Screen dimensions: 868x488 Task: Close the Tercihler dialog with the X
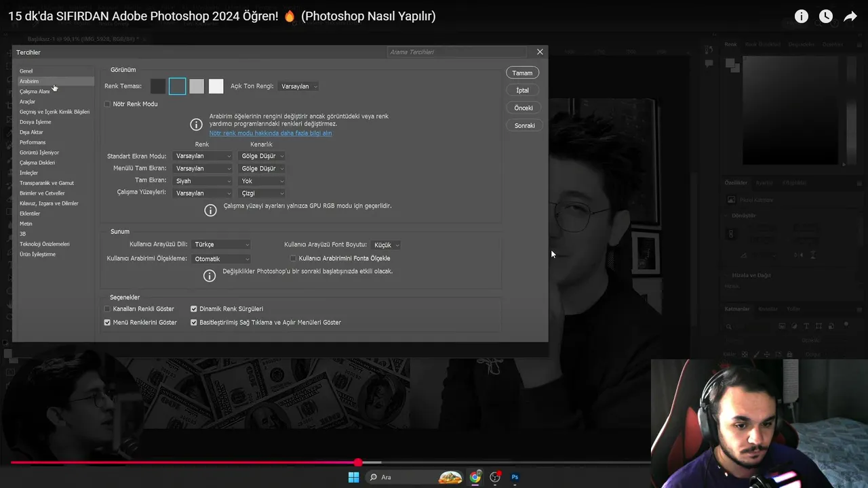click(x=540, y=52)
